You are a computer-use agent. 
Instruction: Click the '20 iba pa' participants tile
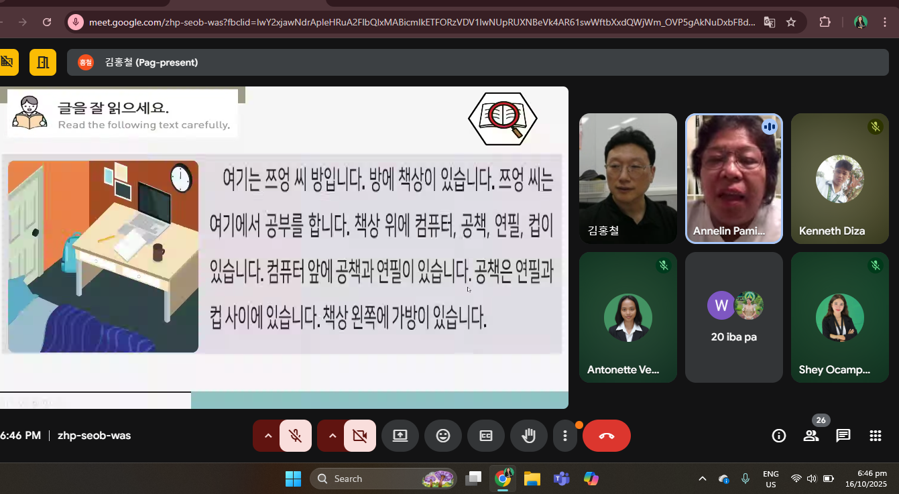(x=733, y=317)
